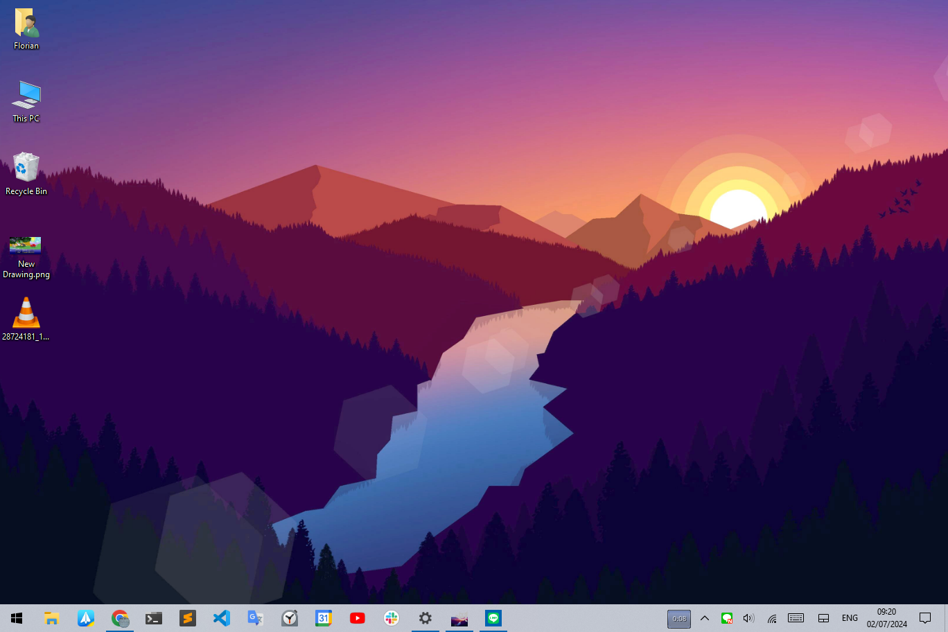The width and height of the screenshot is (948, 632).
Task: Expand the hidden system tray icons
Action: point(705,618)
